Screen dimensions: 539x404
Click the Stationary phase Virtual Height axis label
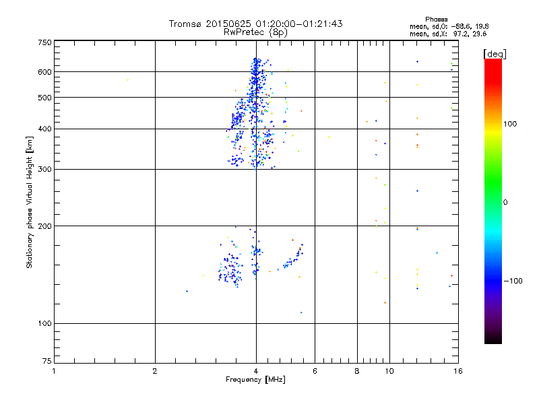pyautogui.click(x=29, y=202)
